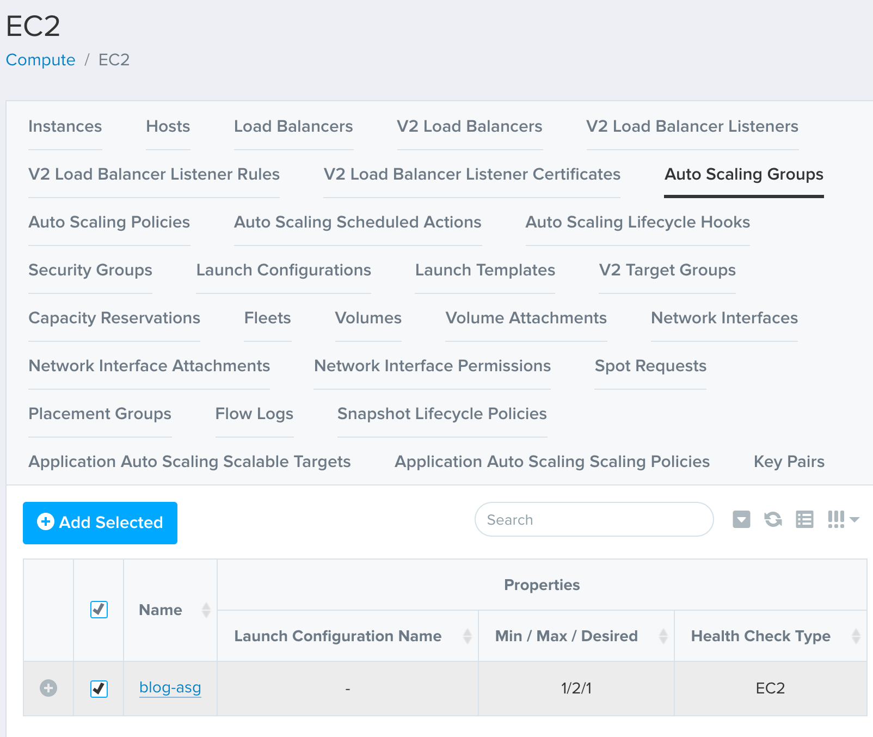Go to the Compute breadcrumb link
This screenshot has height=737, width=873.
[x=41, y=60]
